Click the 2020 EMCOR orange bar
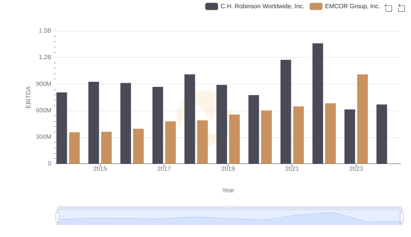411x237 pixels. point(266,137)
